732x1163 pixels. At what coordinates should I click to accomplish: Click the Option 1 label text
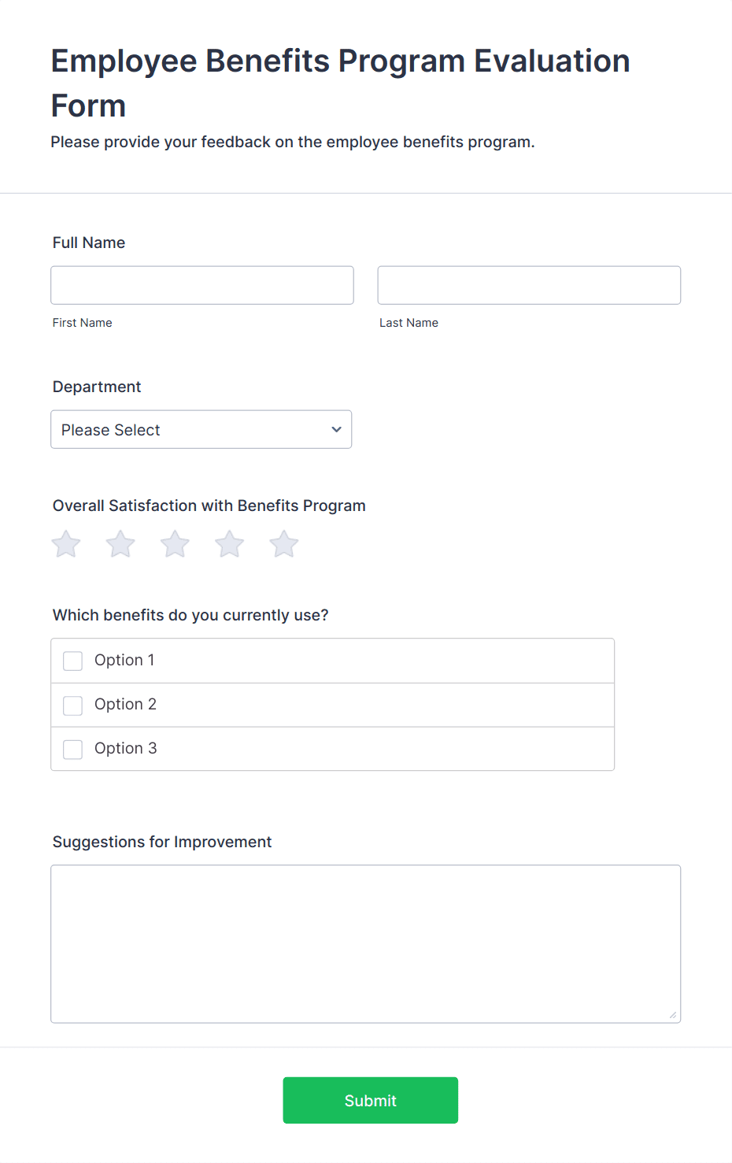[124, 660]
